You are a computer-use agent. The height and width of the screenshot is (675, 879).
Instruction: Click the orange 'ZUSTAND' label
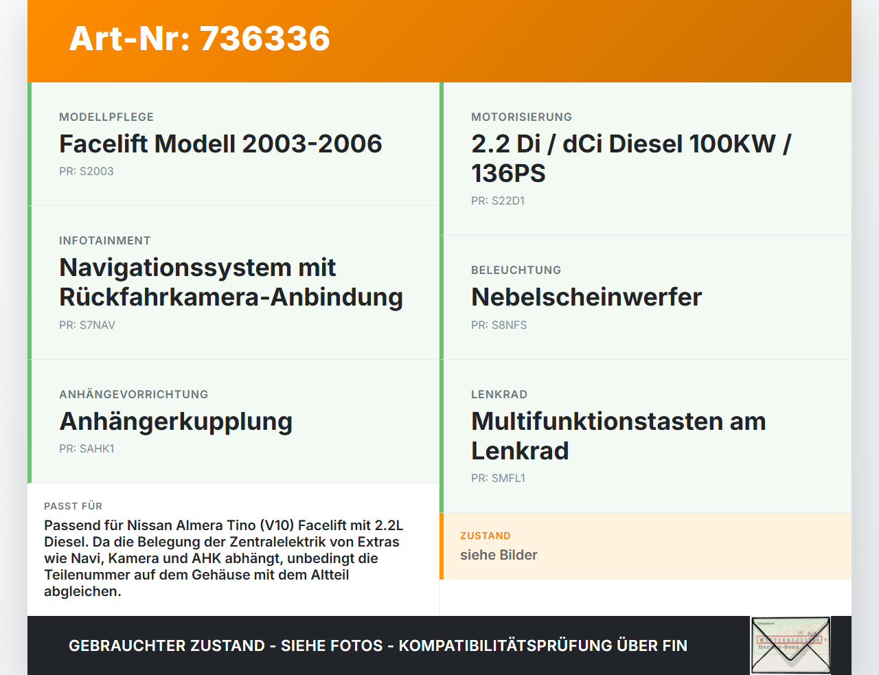click(486, 536)
